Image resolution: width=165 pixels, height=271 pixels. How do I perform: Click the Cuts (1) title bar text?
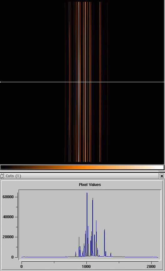[x=13, y=176]
